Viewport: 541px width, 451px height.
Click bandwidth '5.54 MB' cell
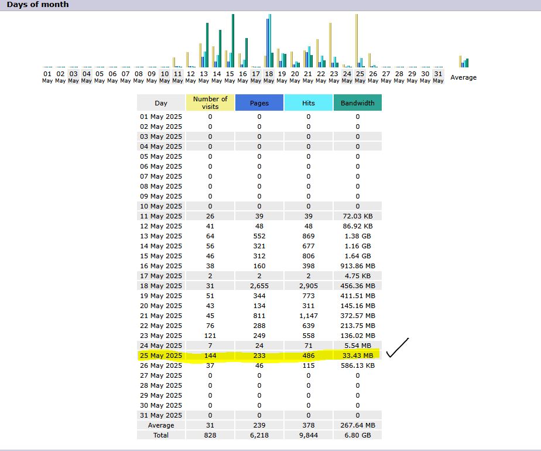pyautogui.click(x=357, y=346)
